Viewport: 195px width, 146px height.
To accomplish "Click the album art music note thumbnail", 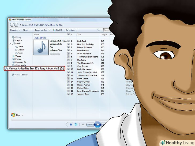I will coord(41,47).
